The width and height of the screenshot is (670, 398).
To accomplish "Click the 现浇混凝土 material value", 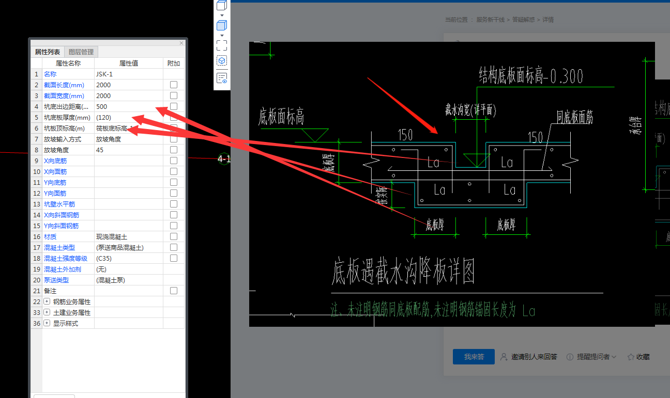I will click(129, 236).
